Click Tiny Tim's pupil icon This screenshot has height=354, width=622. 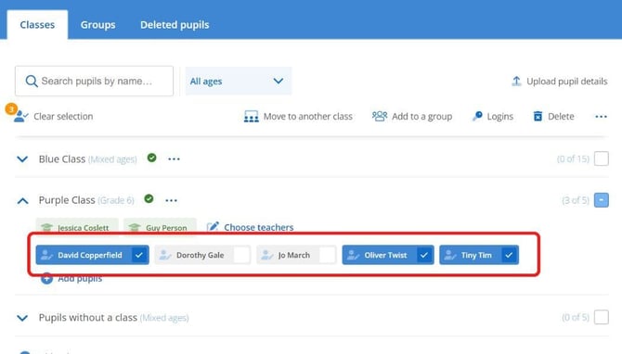coord(450,255)
